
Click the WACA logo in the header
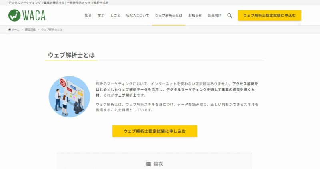pos(27,16)
